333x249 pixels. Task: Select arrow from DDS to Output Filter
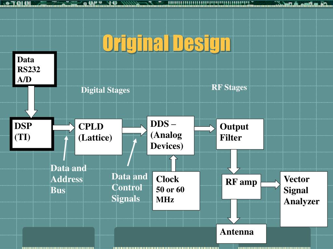click(205, 128)
